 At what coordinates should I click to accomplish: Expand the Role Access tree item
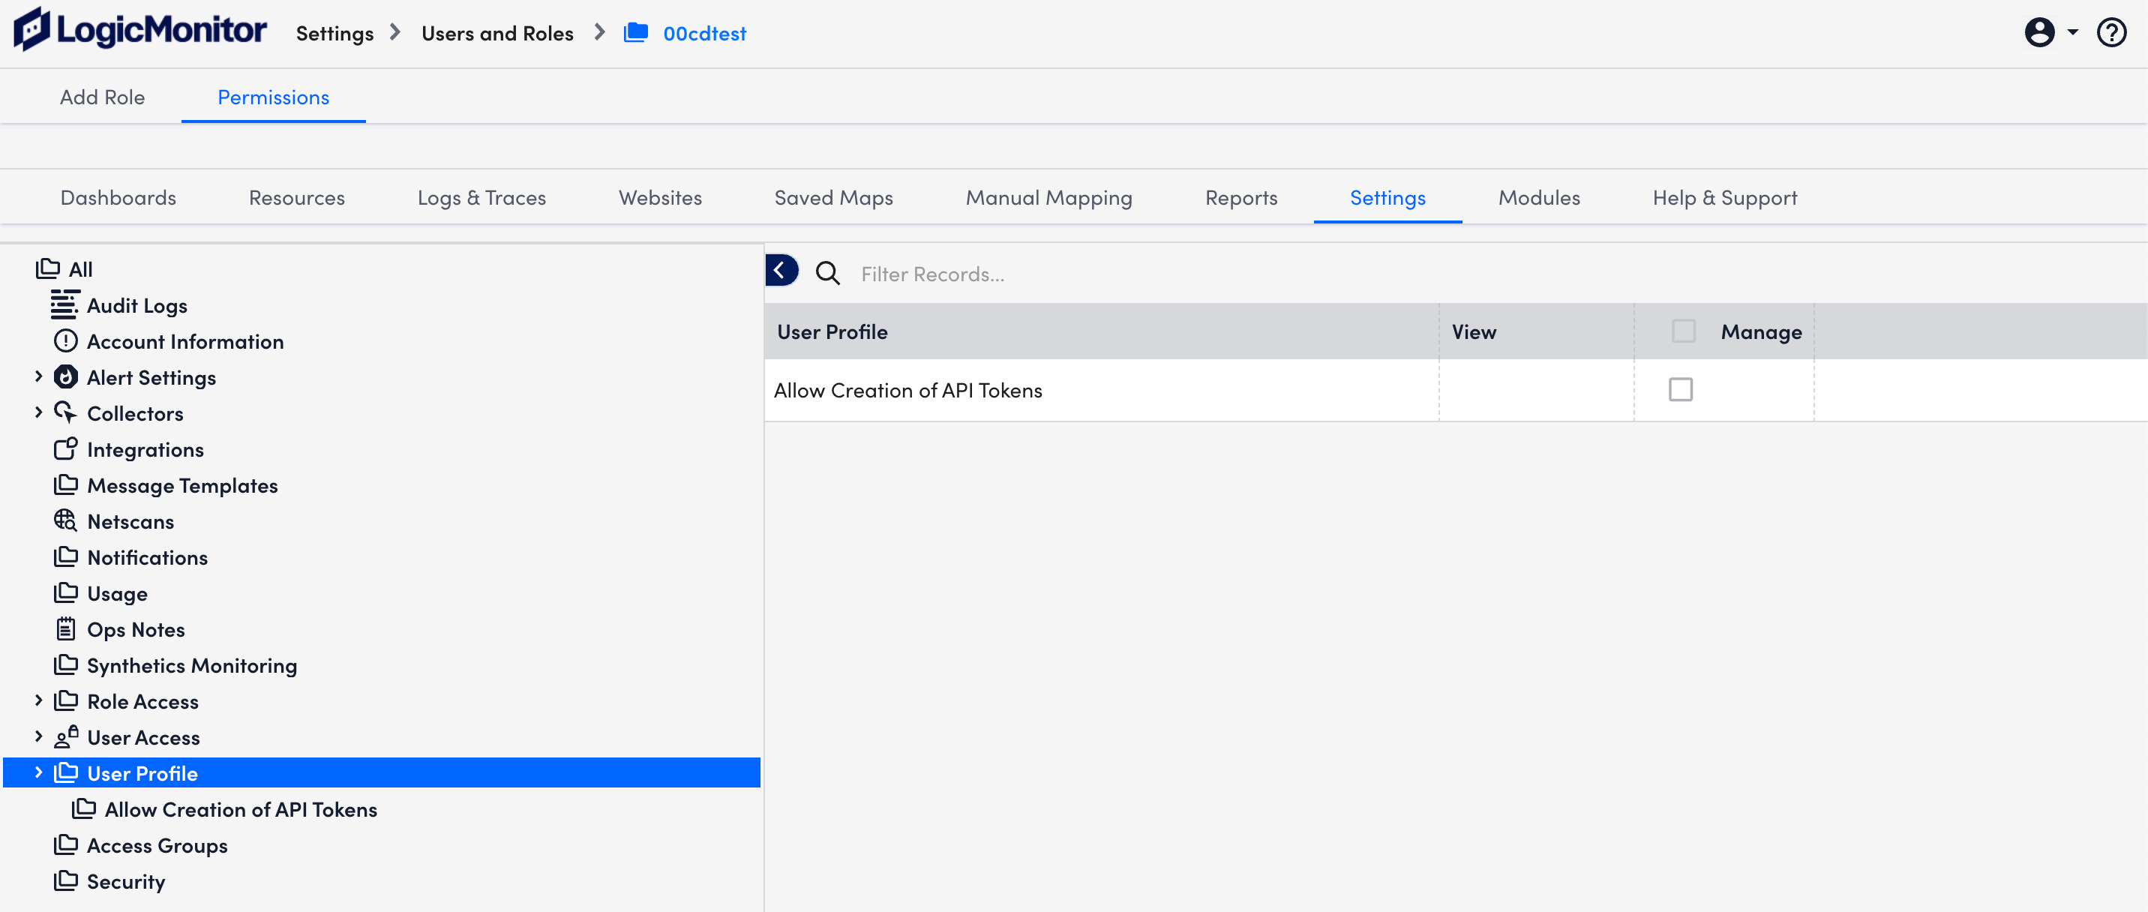38,700
